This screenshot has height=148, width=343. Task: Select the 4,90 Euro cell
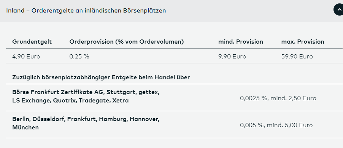point(26,57)
